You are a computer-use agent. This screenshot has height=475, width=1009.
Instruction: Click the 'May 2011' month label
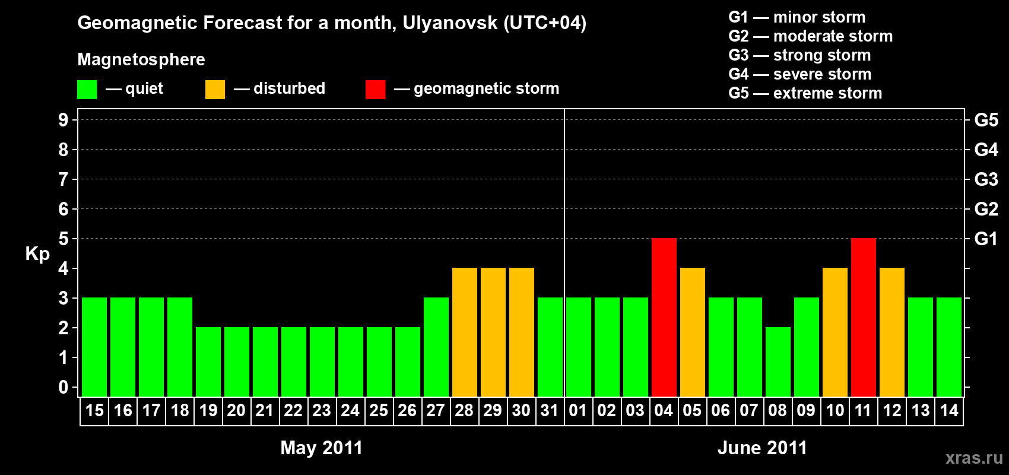321,448
